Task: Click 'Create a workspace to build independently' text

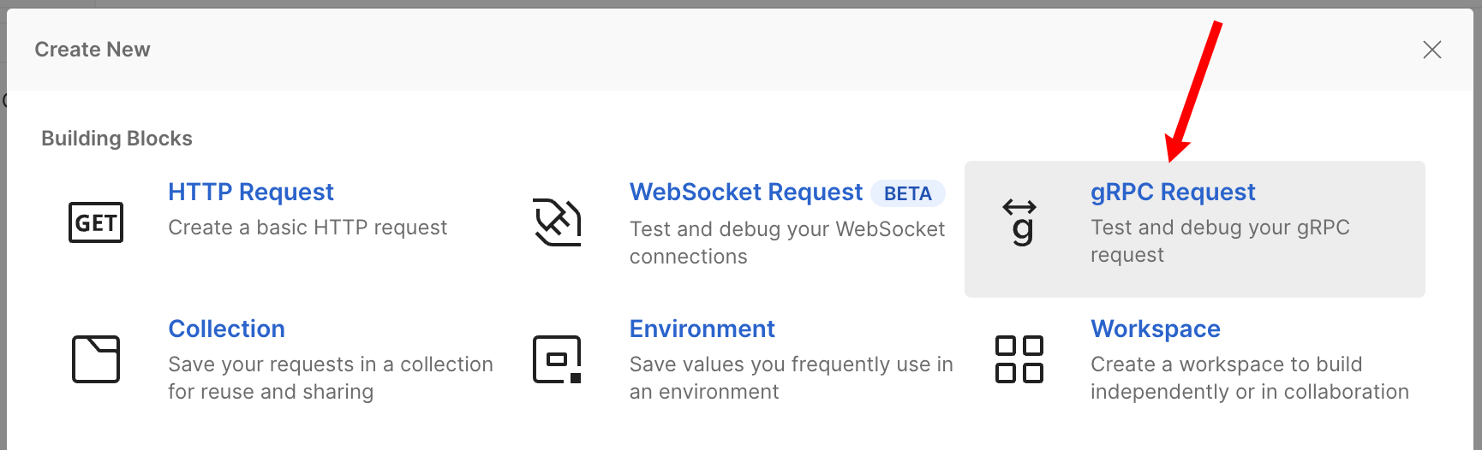Action: point(1248,377)
